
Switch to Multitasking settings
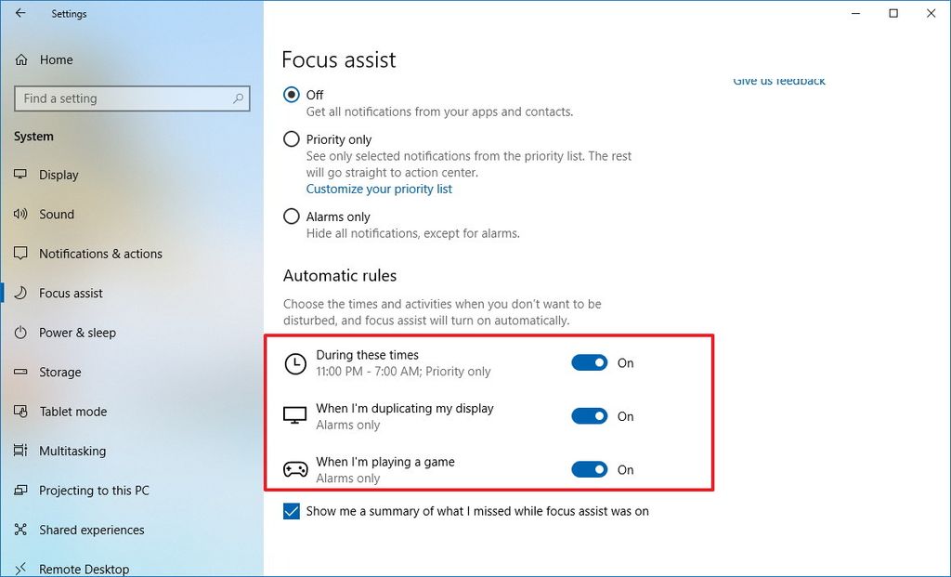pos(20,451)
